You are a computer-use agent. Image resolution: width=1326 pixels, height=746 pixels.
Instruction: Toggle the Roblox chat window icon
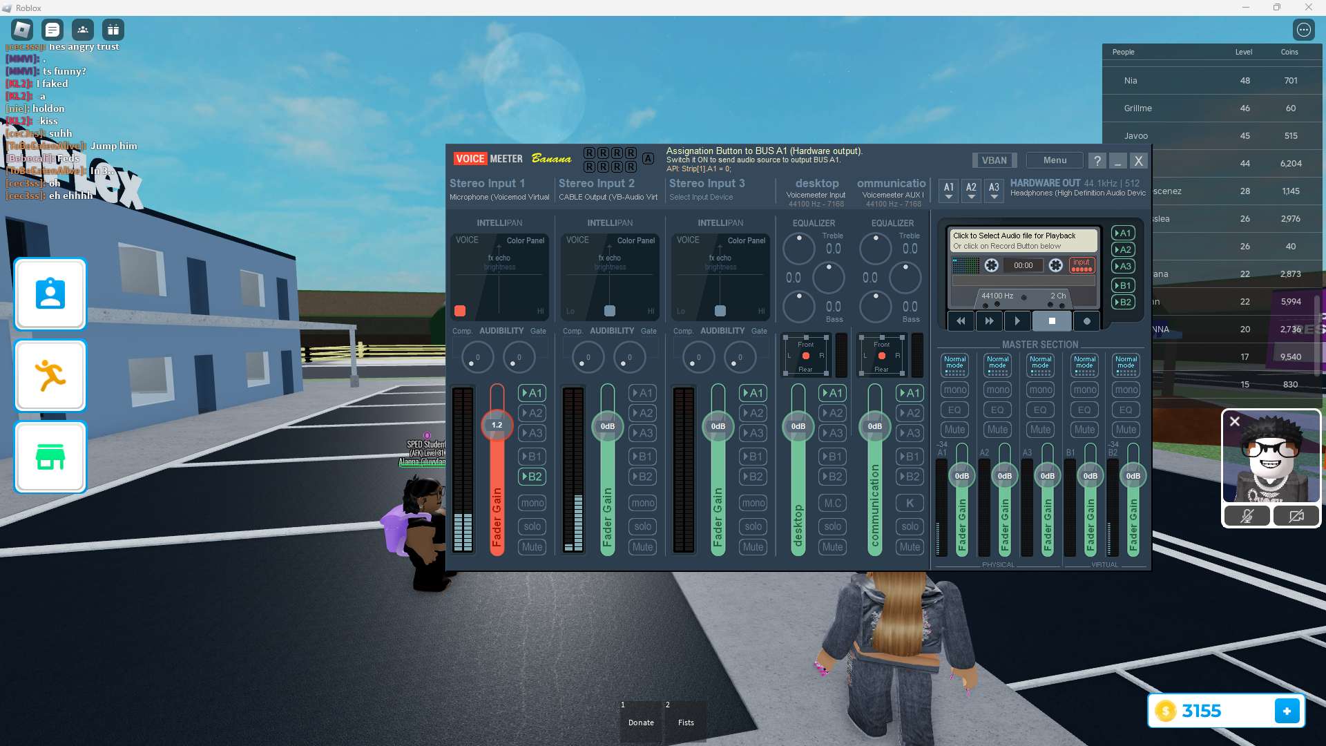click(x=52, y=30)
